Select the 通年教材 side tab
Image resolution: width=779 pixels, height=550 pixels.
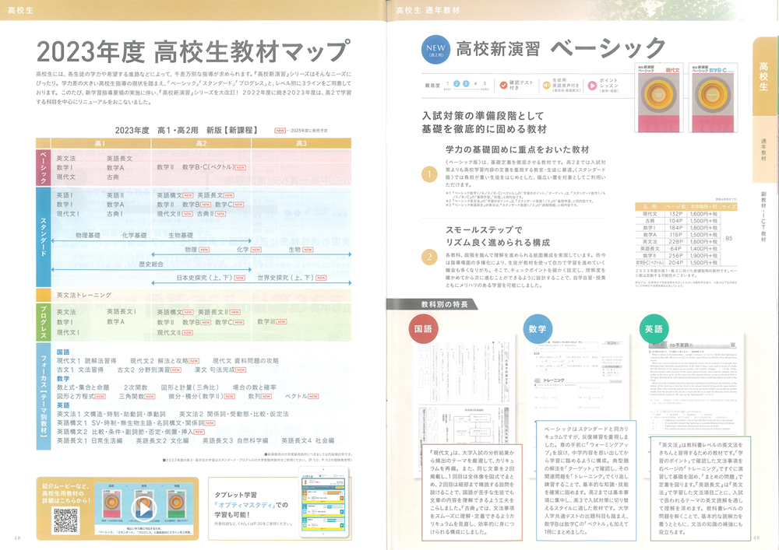(764, 149)
